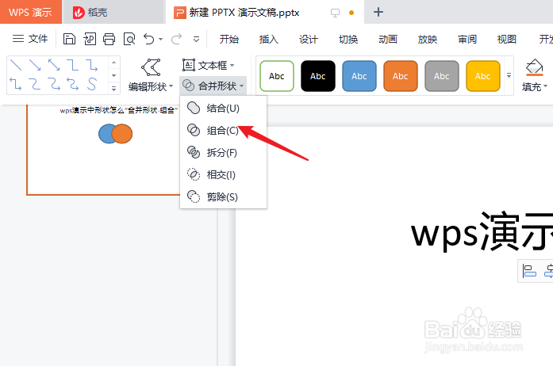The image size is (553, 366).
Task: Expand the shape styles gallery
Action: point(509,75)
